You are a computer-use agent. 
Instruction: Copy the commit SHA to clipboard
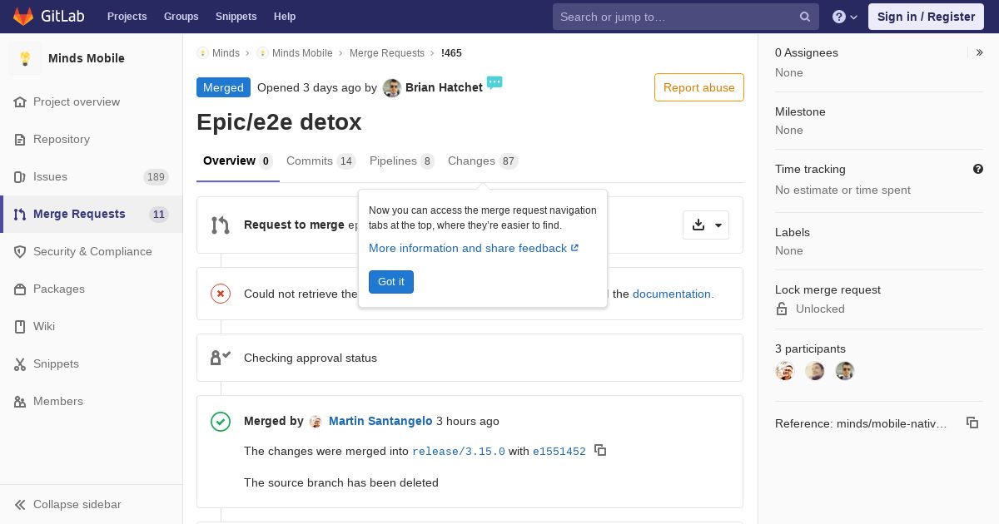coord(600,451)
